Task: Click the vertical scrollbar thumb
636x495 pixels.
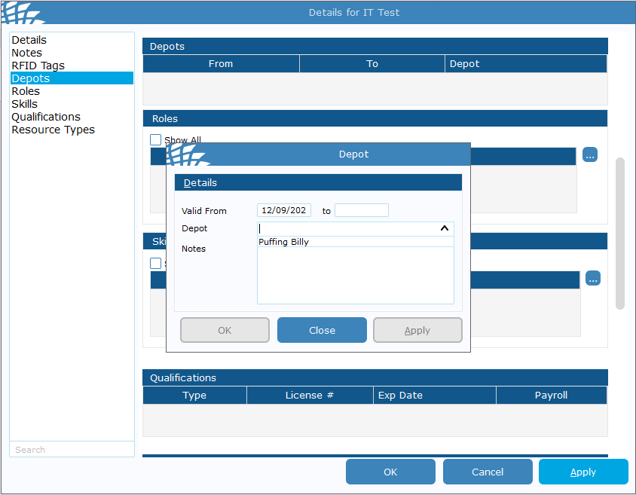Action: 620,234
